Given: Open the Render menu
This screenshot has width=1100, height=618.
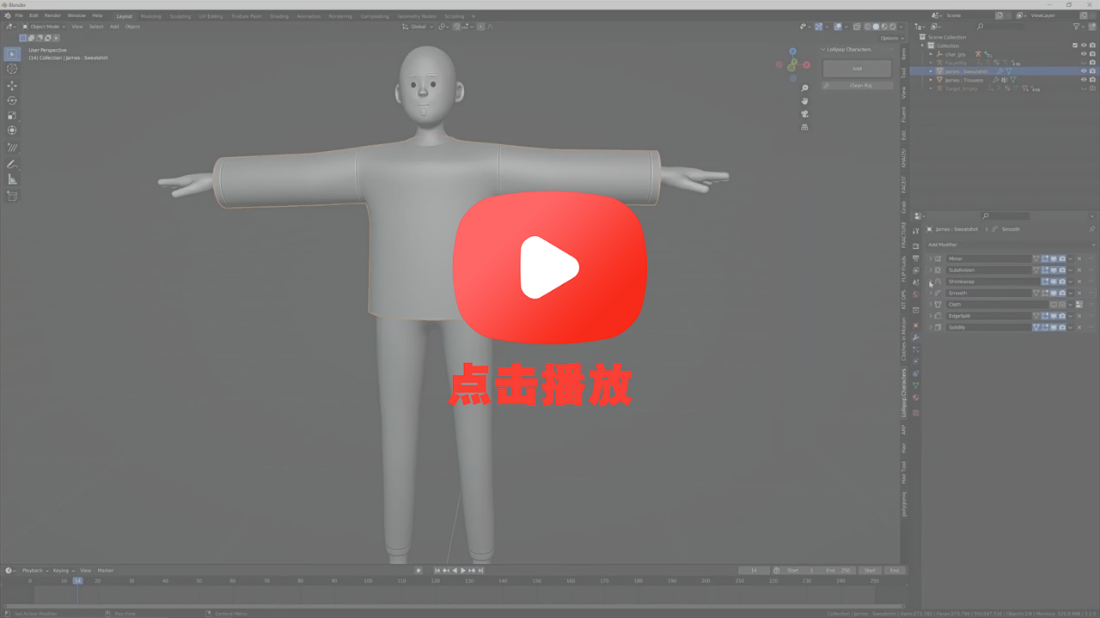Looking at the screenshot, I should coord(52,15).
